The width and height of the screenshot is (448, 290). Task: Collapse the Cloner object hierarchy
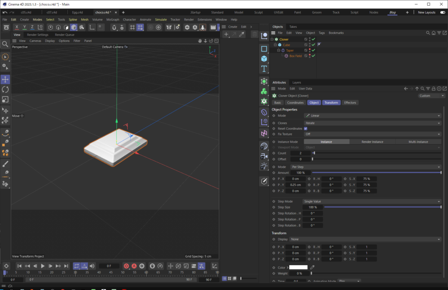[272, 39]
